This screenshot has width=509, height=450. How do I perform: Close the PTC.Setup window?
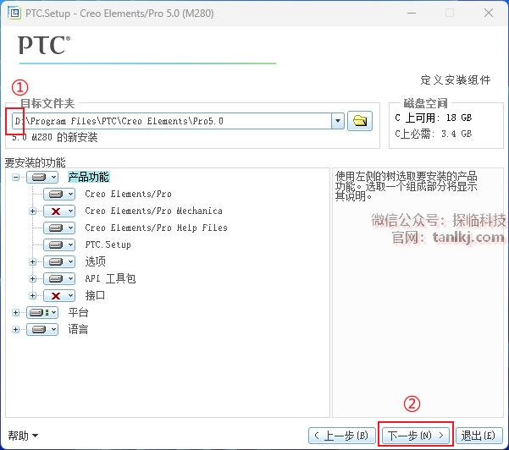[x=489, y=13]
